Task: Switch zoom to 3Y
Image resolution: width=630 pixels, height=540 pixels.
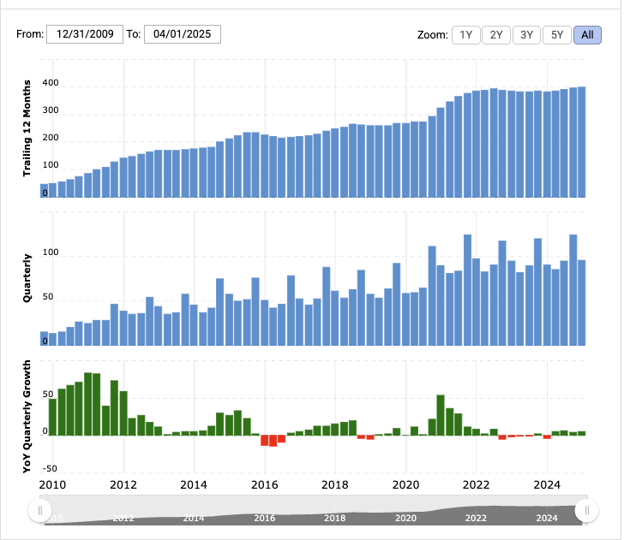Action: point(526,35)
